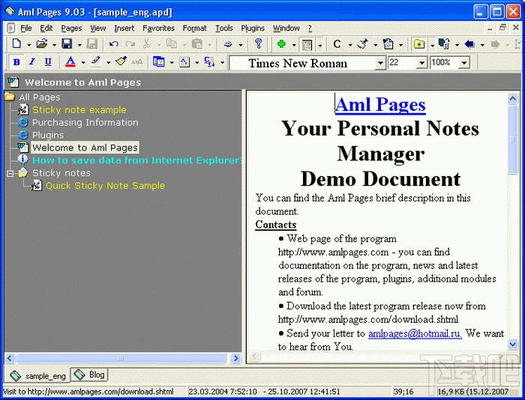Open a file using the folder icon

tap(42, 43)
